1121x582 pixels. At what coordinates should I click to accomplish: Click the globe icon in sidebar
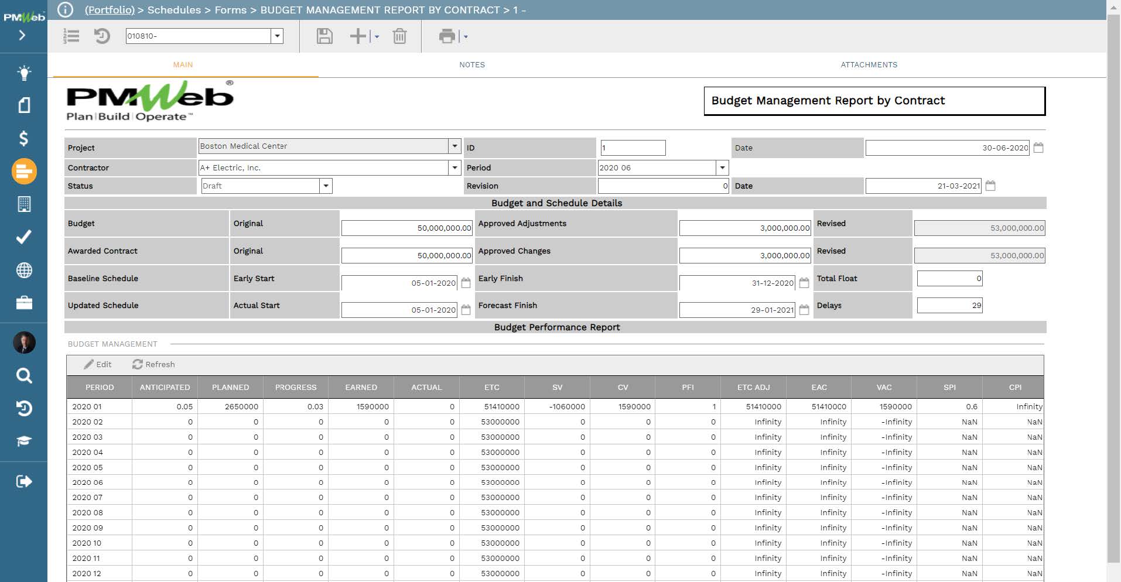click(23, 271)
